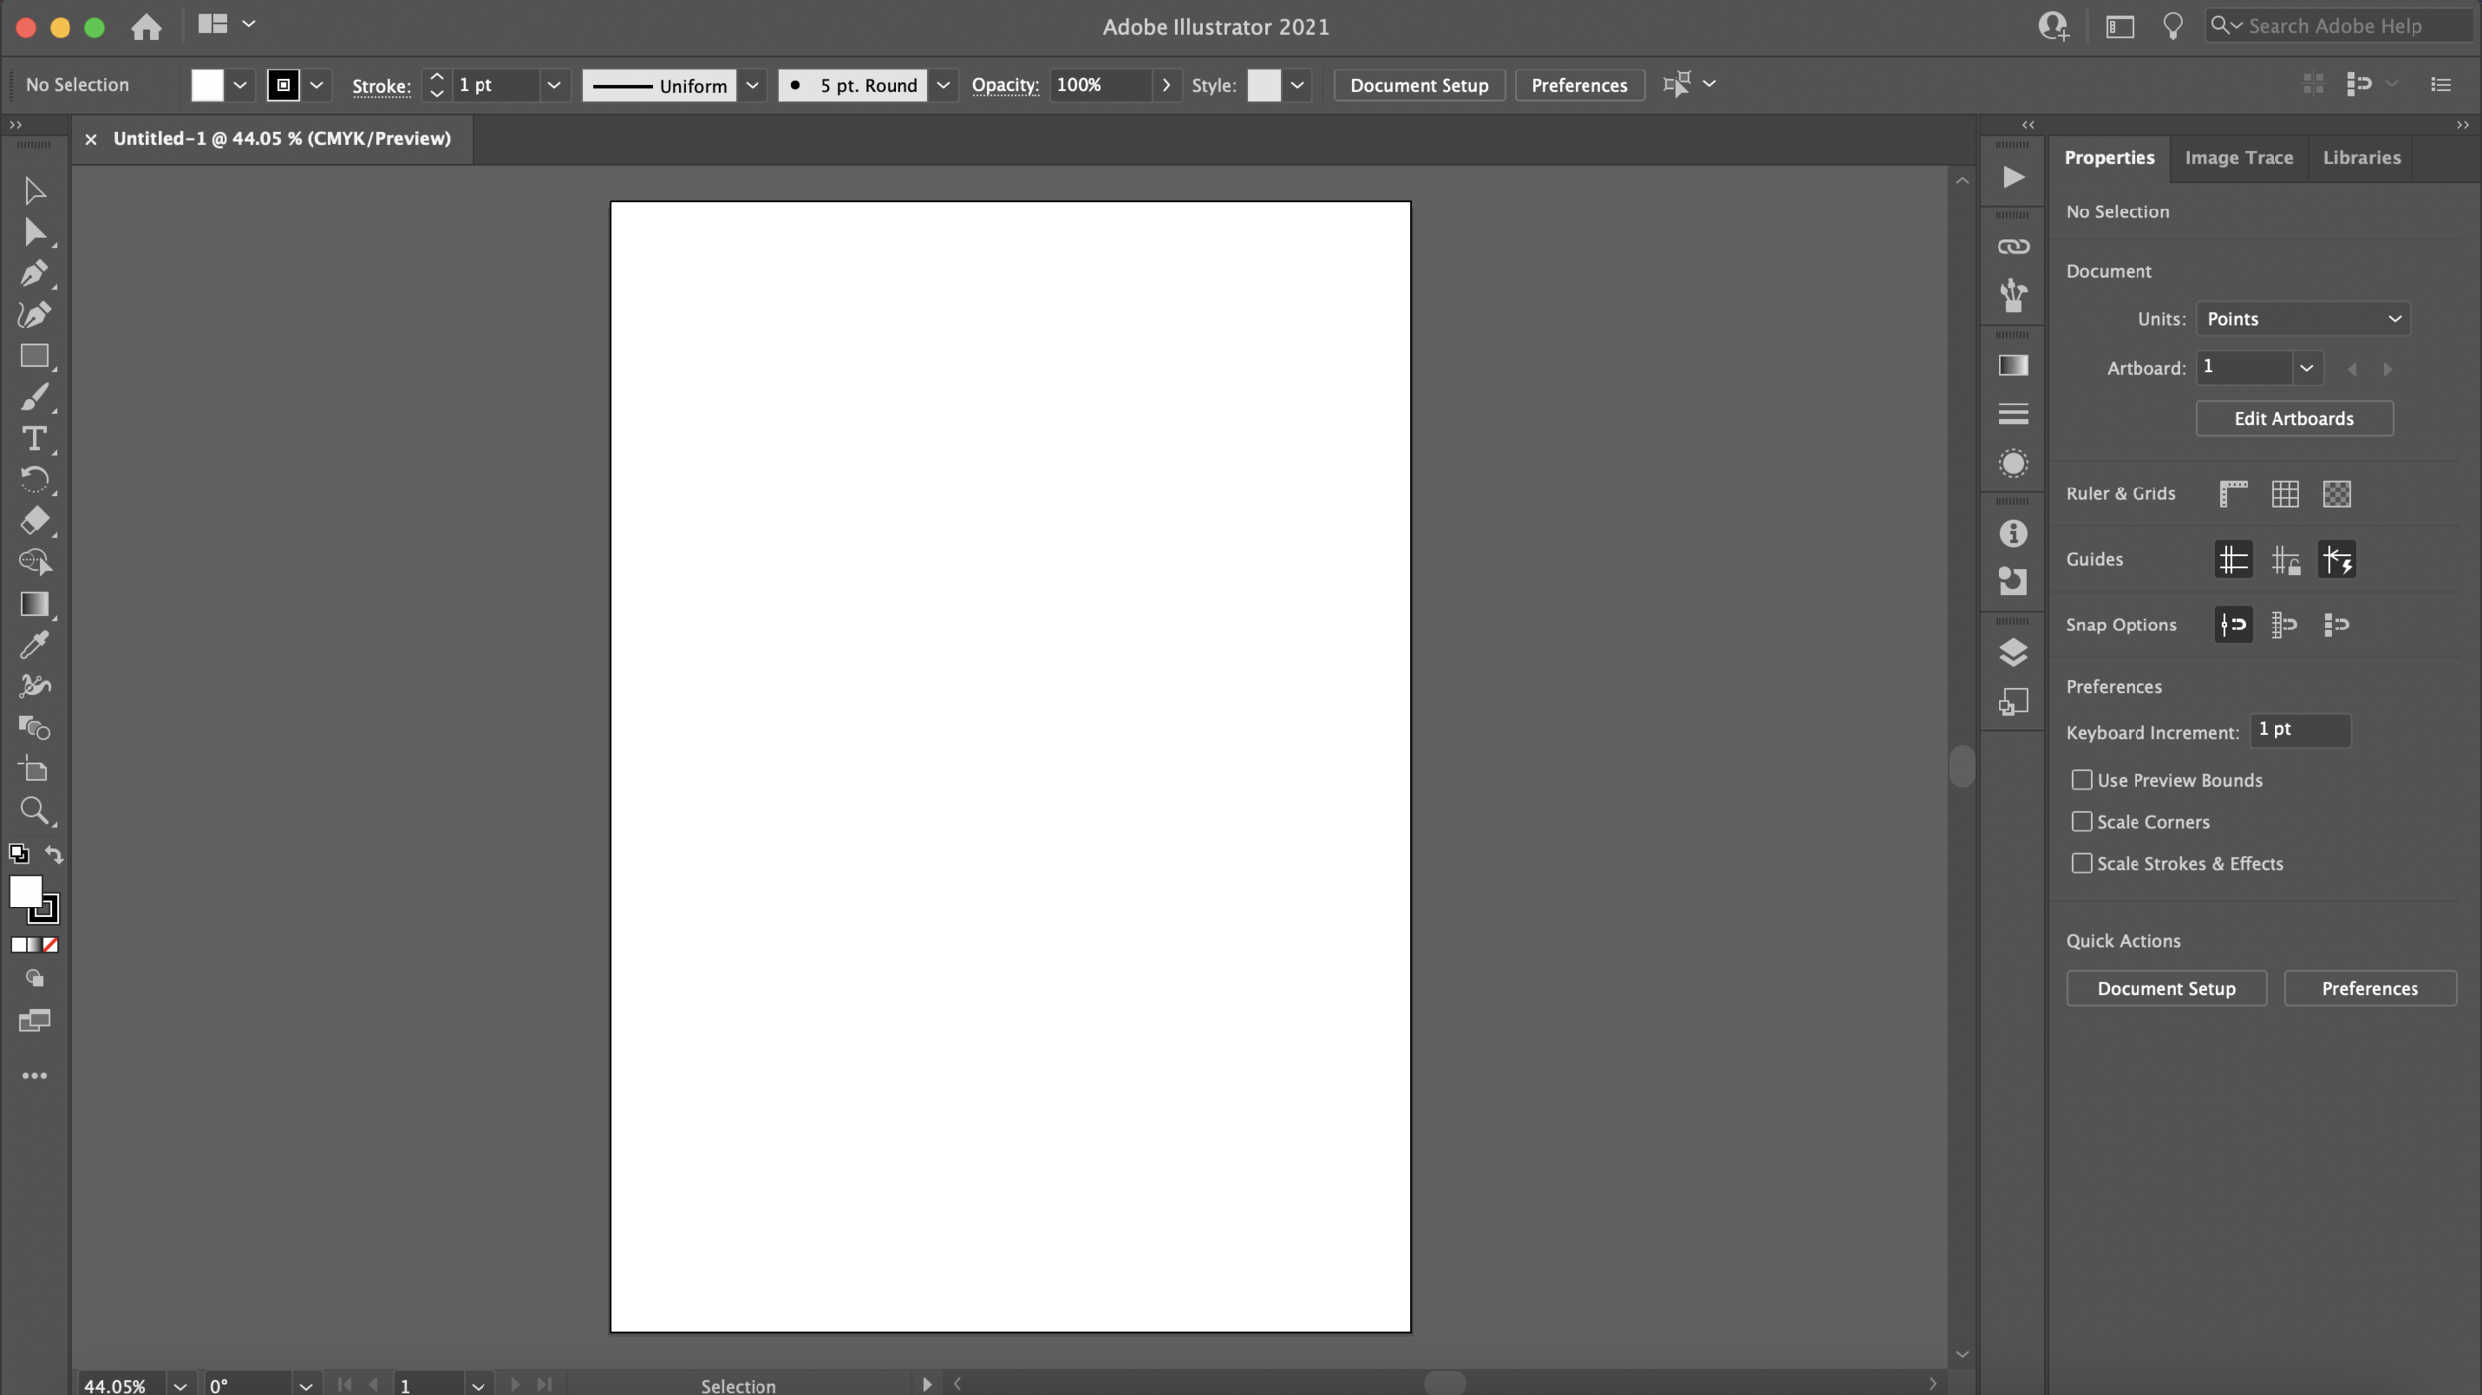2482x1395 pixels.
Task: Select the Gradient tool
Action: [x=34, y=605]
